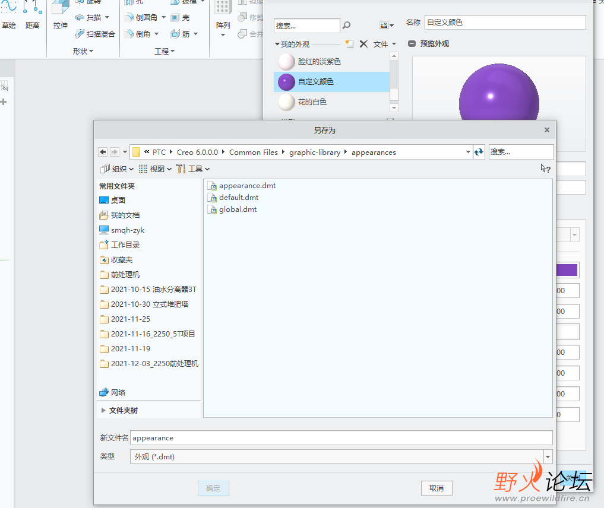Click the Forward arrow in Save As dialog

tap(115, 152)
